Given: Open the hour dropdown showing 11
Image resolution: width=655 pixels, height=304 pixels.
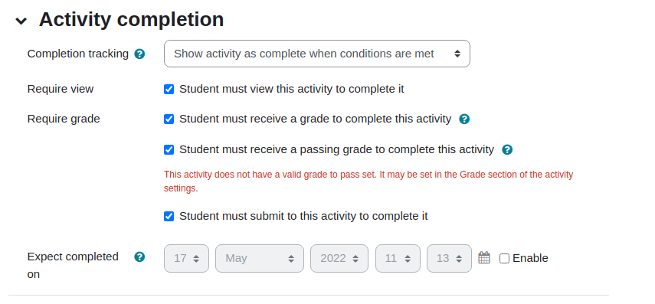Looking at the screenshot, I should coord(398,259).
